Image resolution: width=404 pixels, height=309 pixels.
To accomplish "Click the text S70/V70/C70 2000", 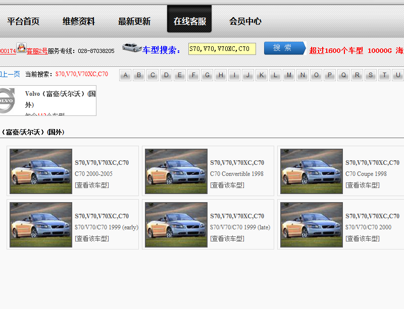I will tap(369, 227).
